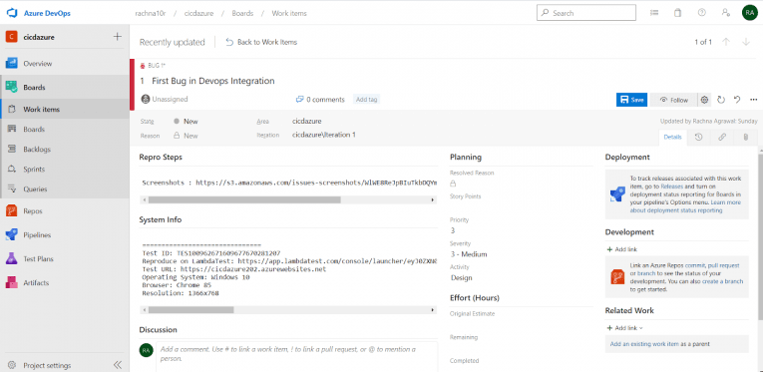Click the revert changes undo icon

737,100
